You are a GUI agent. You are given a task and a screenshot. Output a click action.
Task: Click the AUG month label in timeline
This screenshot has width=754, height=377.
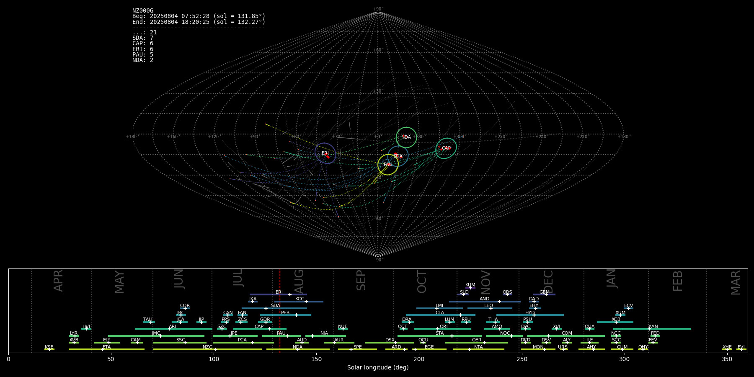pyautogui.click(x=299, y=281)
